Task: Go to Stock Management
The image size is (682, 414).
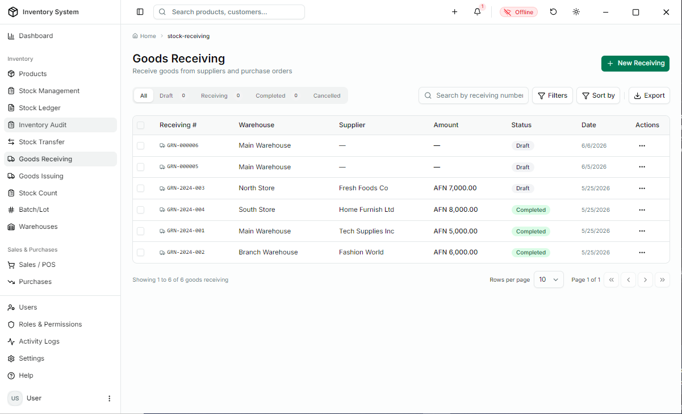Action: 60,91
